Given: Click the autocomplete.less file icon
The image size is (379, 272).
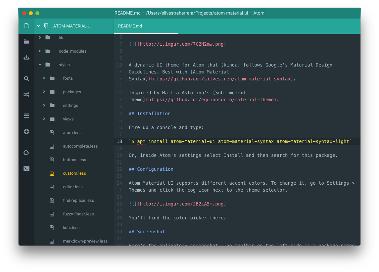Looking at the screenshot, I should click(52, 146).
